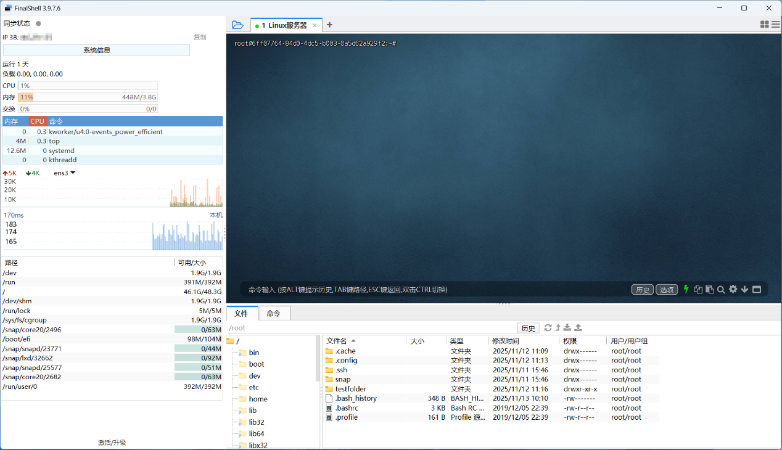Toggle fullscreen with the window icon
The image size is (782, 450).
pyautogui.click(x=756, y=288)
